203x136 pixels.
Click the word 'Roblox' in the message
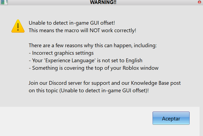click(x=131, y=68)
